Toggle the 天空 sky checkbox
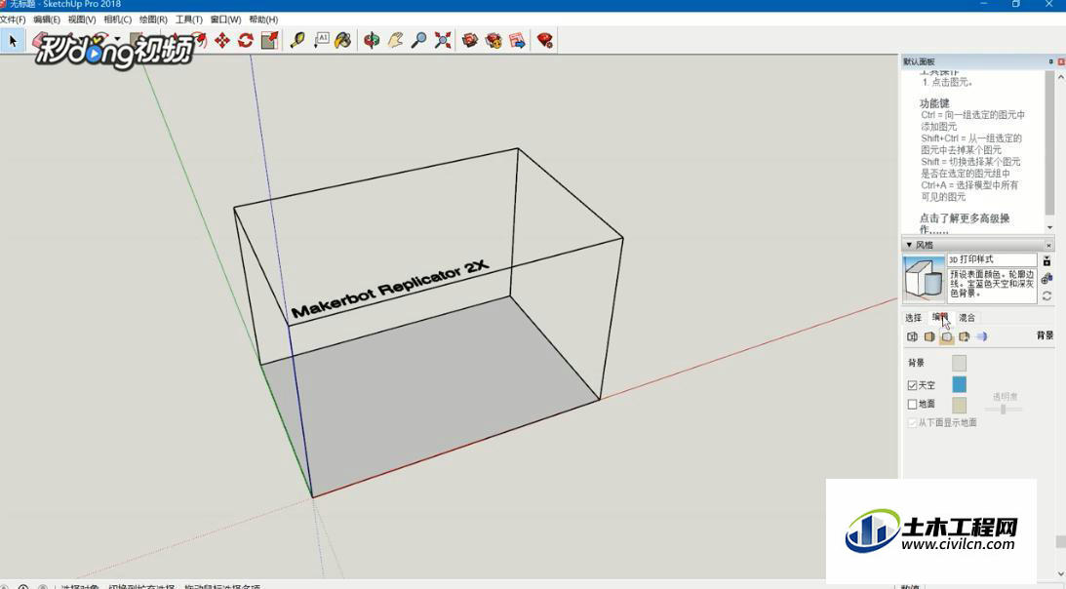 (x=912, y=385)
